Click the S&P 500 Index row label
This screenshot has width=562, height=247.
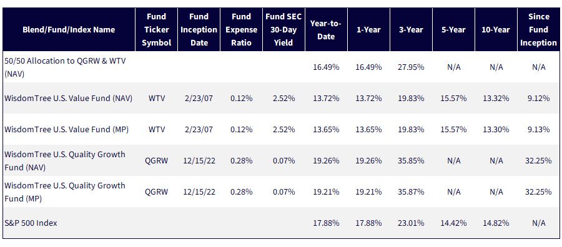pos(31,223)
